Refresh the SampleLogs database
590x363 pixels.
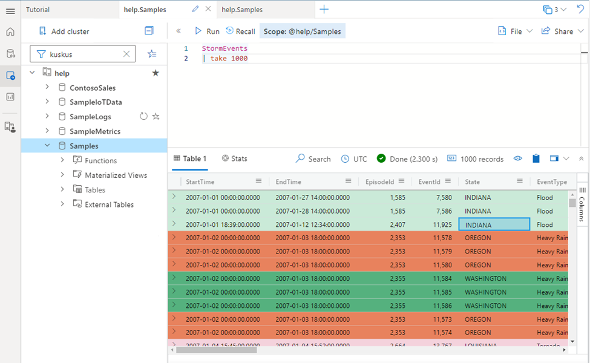[x=143, y=116]
